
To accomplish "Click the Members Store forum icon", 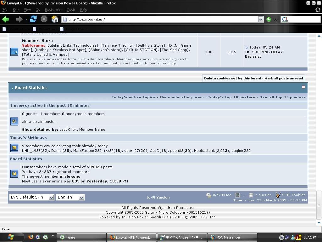I will (14, 52).
